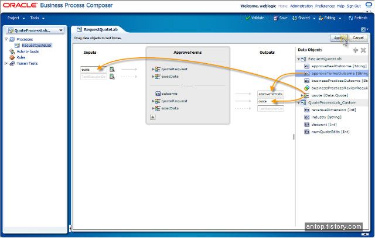This screenshot has width=375, height=238.
Task: Open Activity Guide item
Action: [x=28, y=51]
